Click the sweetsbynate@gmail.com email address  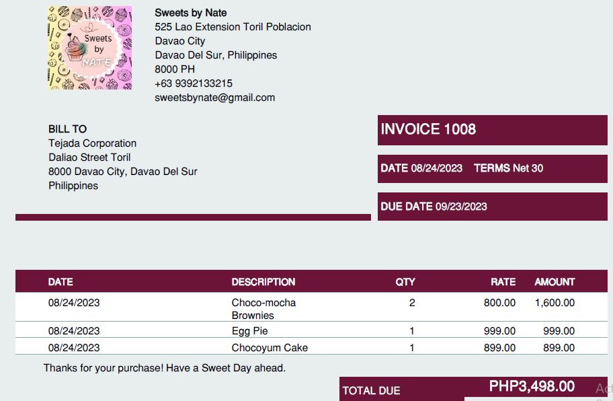coord(214,98)
